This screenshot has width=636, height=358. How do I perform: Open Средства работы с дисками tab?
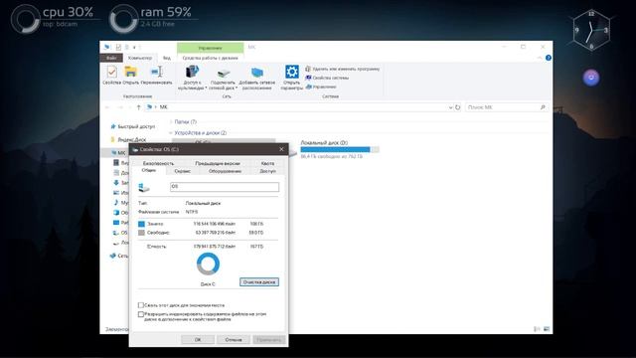coord(210,58)
